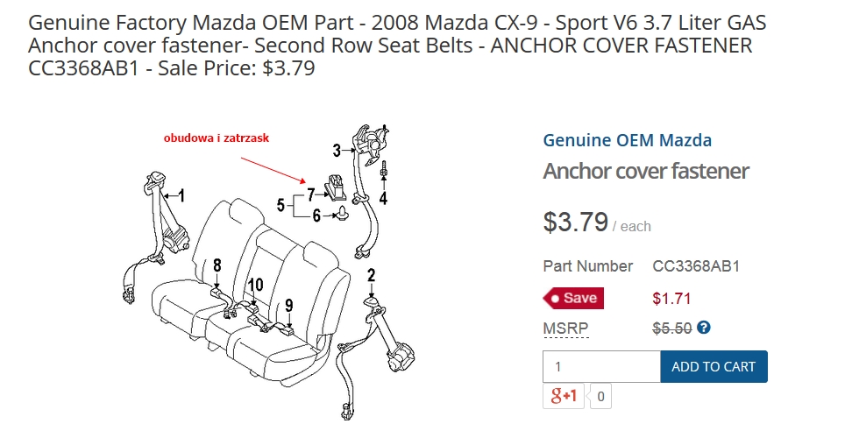Viewport: 852px width, 438px height.
Task: Open the Genuine OEM Mazda link
Action: point(627,140)
